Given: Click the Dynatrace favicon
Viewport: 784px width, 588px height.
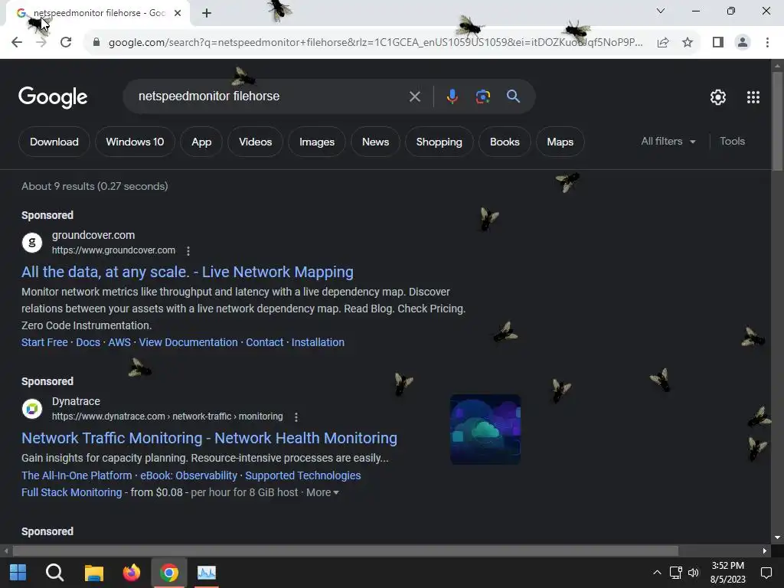Looking at the screenshot, I should click(32, 409).
